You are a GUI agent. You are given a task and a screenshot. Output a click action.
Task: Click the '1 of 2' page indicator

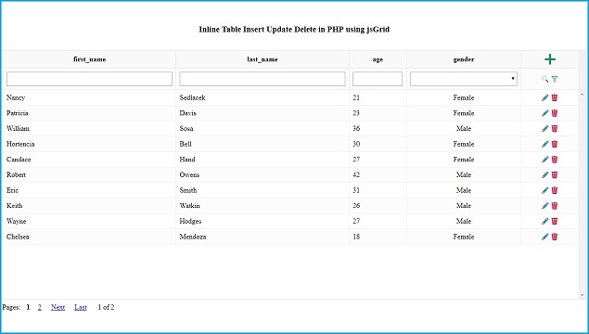pos(106,307)
